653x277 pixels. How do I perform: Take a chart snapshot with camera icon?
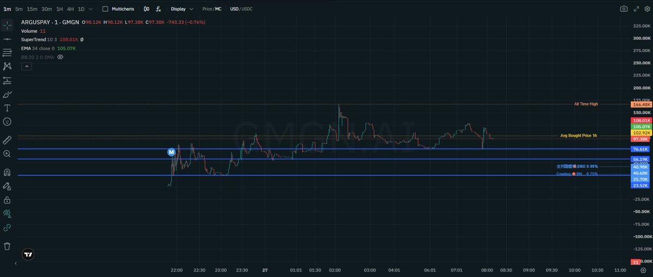[x=624, y=9]
